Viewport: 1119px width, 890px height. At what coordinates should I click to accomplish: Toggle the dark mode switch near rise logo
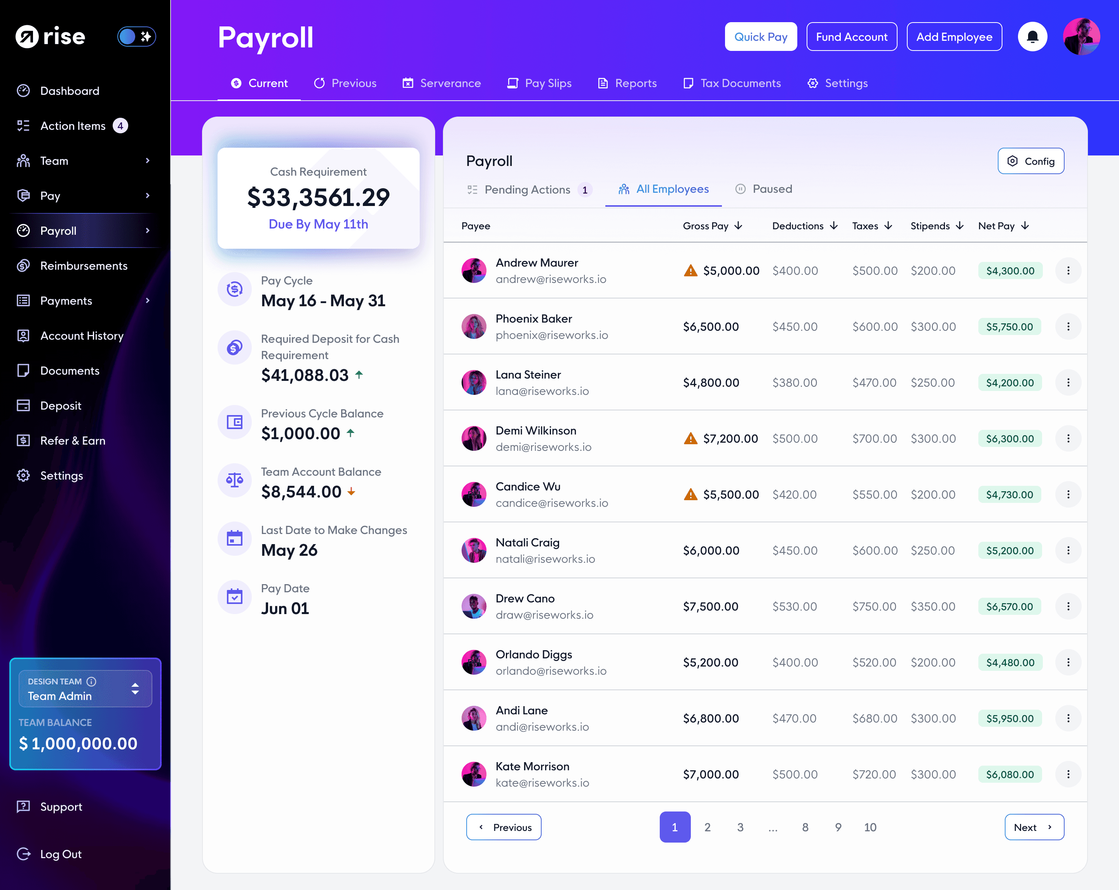[136, 37]
